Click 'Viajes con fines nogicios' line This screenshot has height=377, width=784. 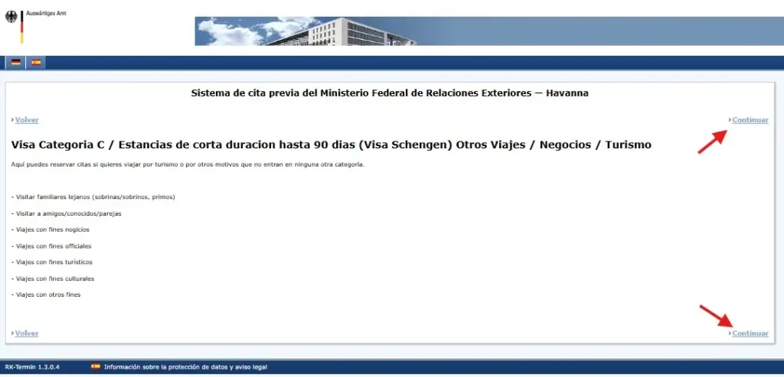(50, 229)
